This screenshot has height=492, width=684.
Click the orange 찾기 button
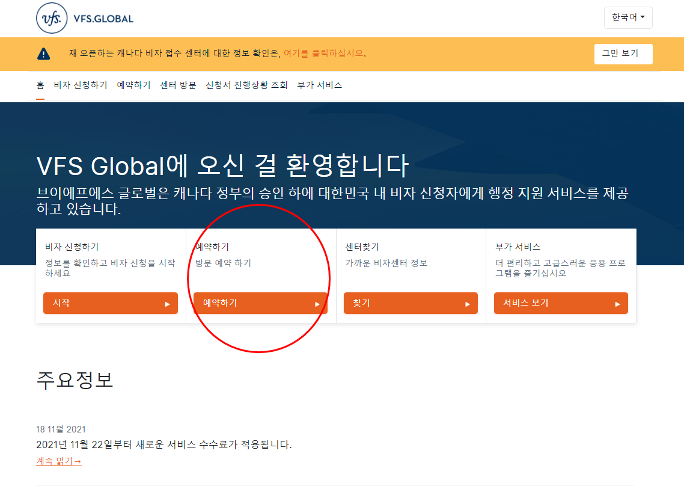click(x=411, y=303)
